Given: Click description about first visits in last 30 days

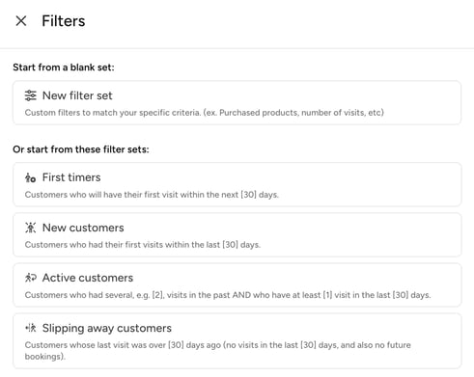Looking at the screenshot, I should (143, 245).
